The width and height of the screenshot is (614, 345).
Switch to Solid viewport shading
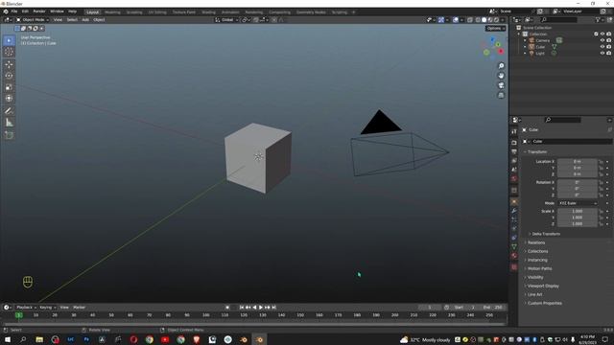(484, 20)
